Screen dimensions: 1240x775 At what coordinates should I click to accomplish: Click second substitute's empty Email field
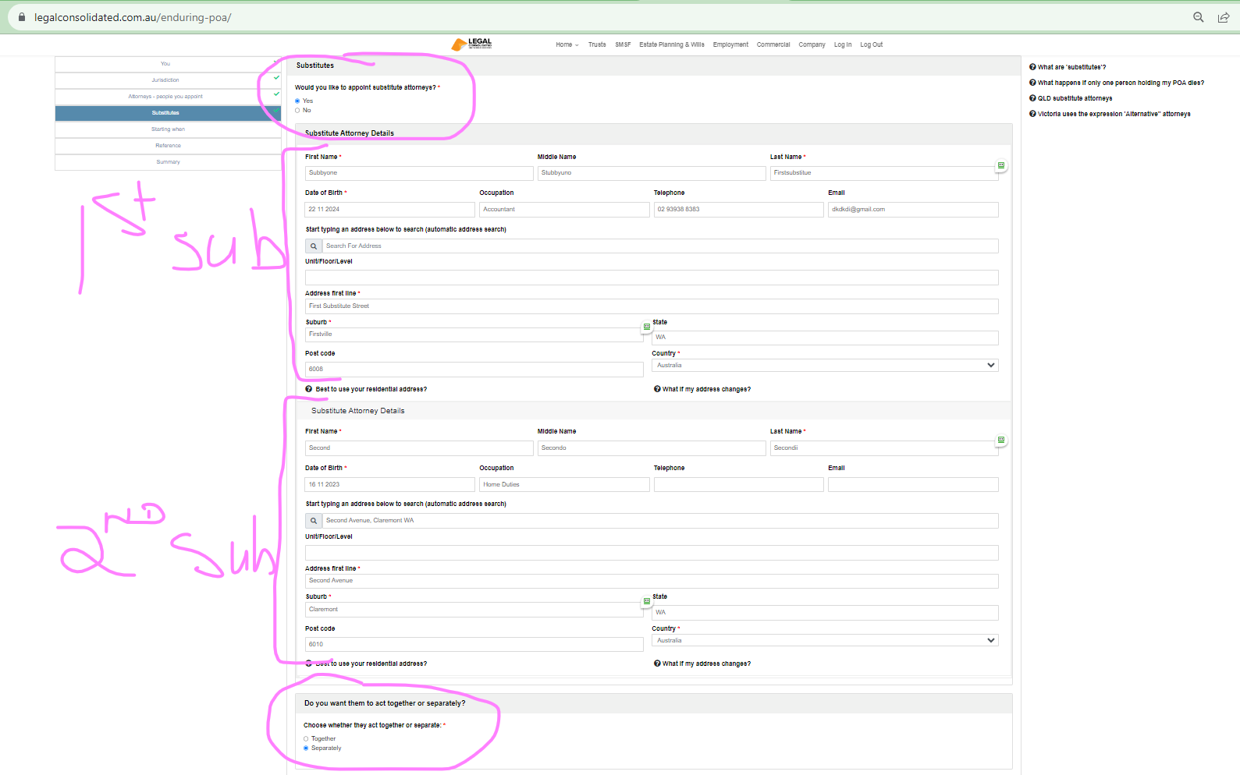tap(913, 484)
